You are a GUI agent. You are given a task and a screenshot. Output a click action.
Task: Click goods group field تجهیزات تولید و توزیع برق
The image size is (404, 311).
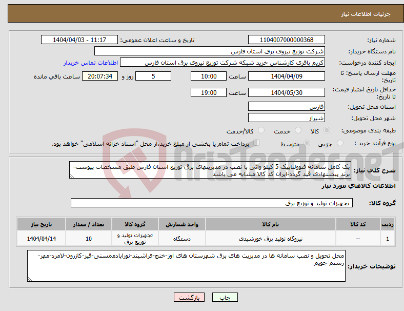tap(212, 203)
